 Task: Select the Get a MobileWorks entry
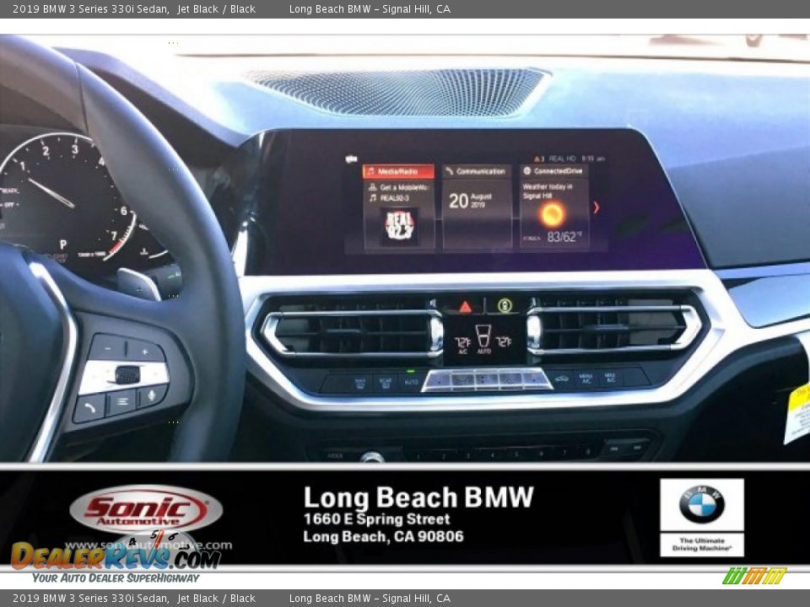[x=394, y=186]
